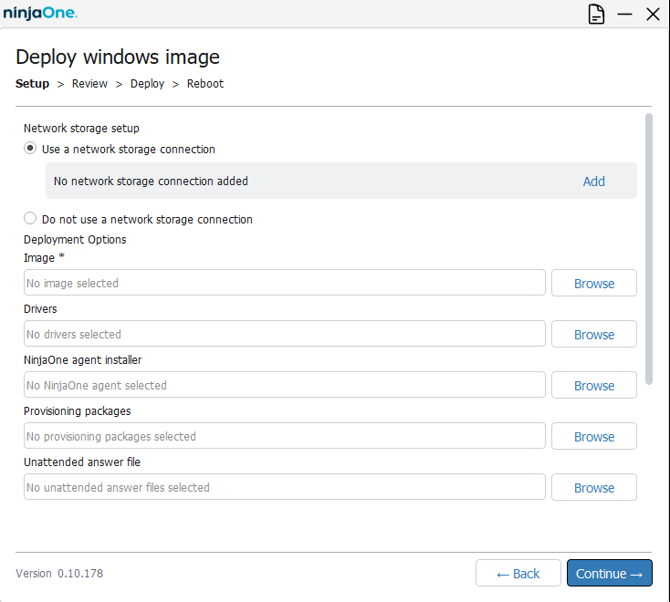Click the vertical scrollbar thumb
670x602 pixels.
click(649, 248)
